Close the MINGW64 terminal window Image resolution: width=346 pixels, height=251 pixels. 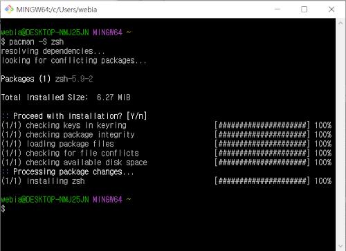331,10
